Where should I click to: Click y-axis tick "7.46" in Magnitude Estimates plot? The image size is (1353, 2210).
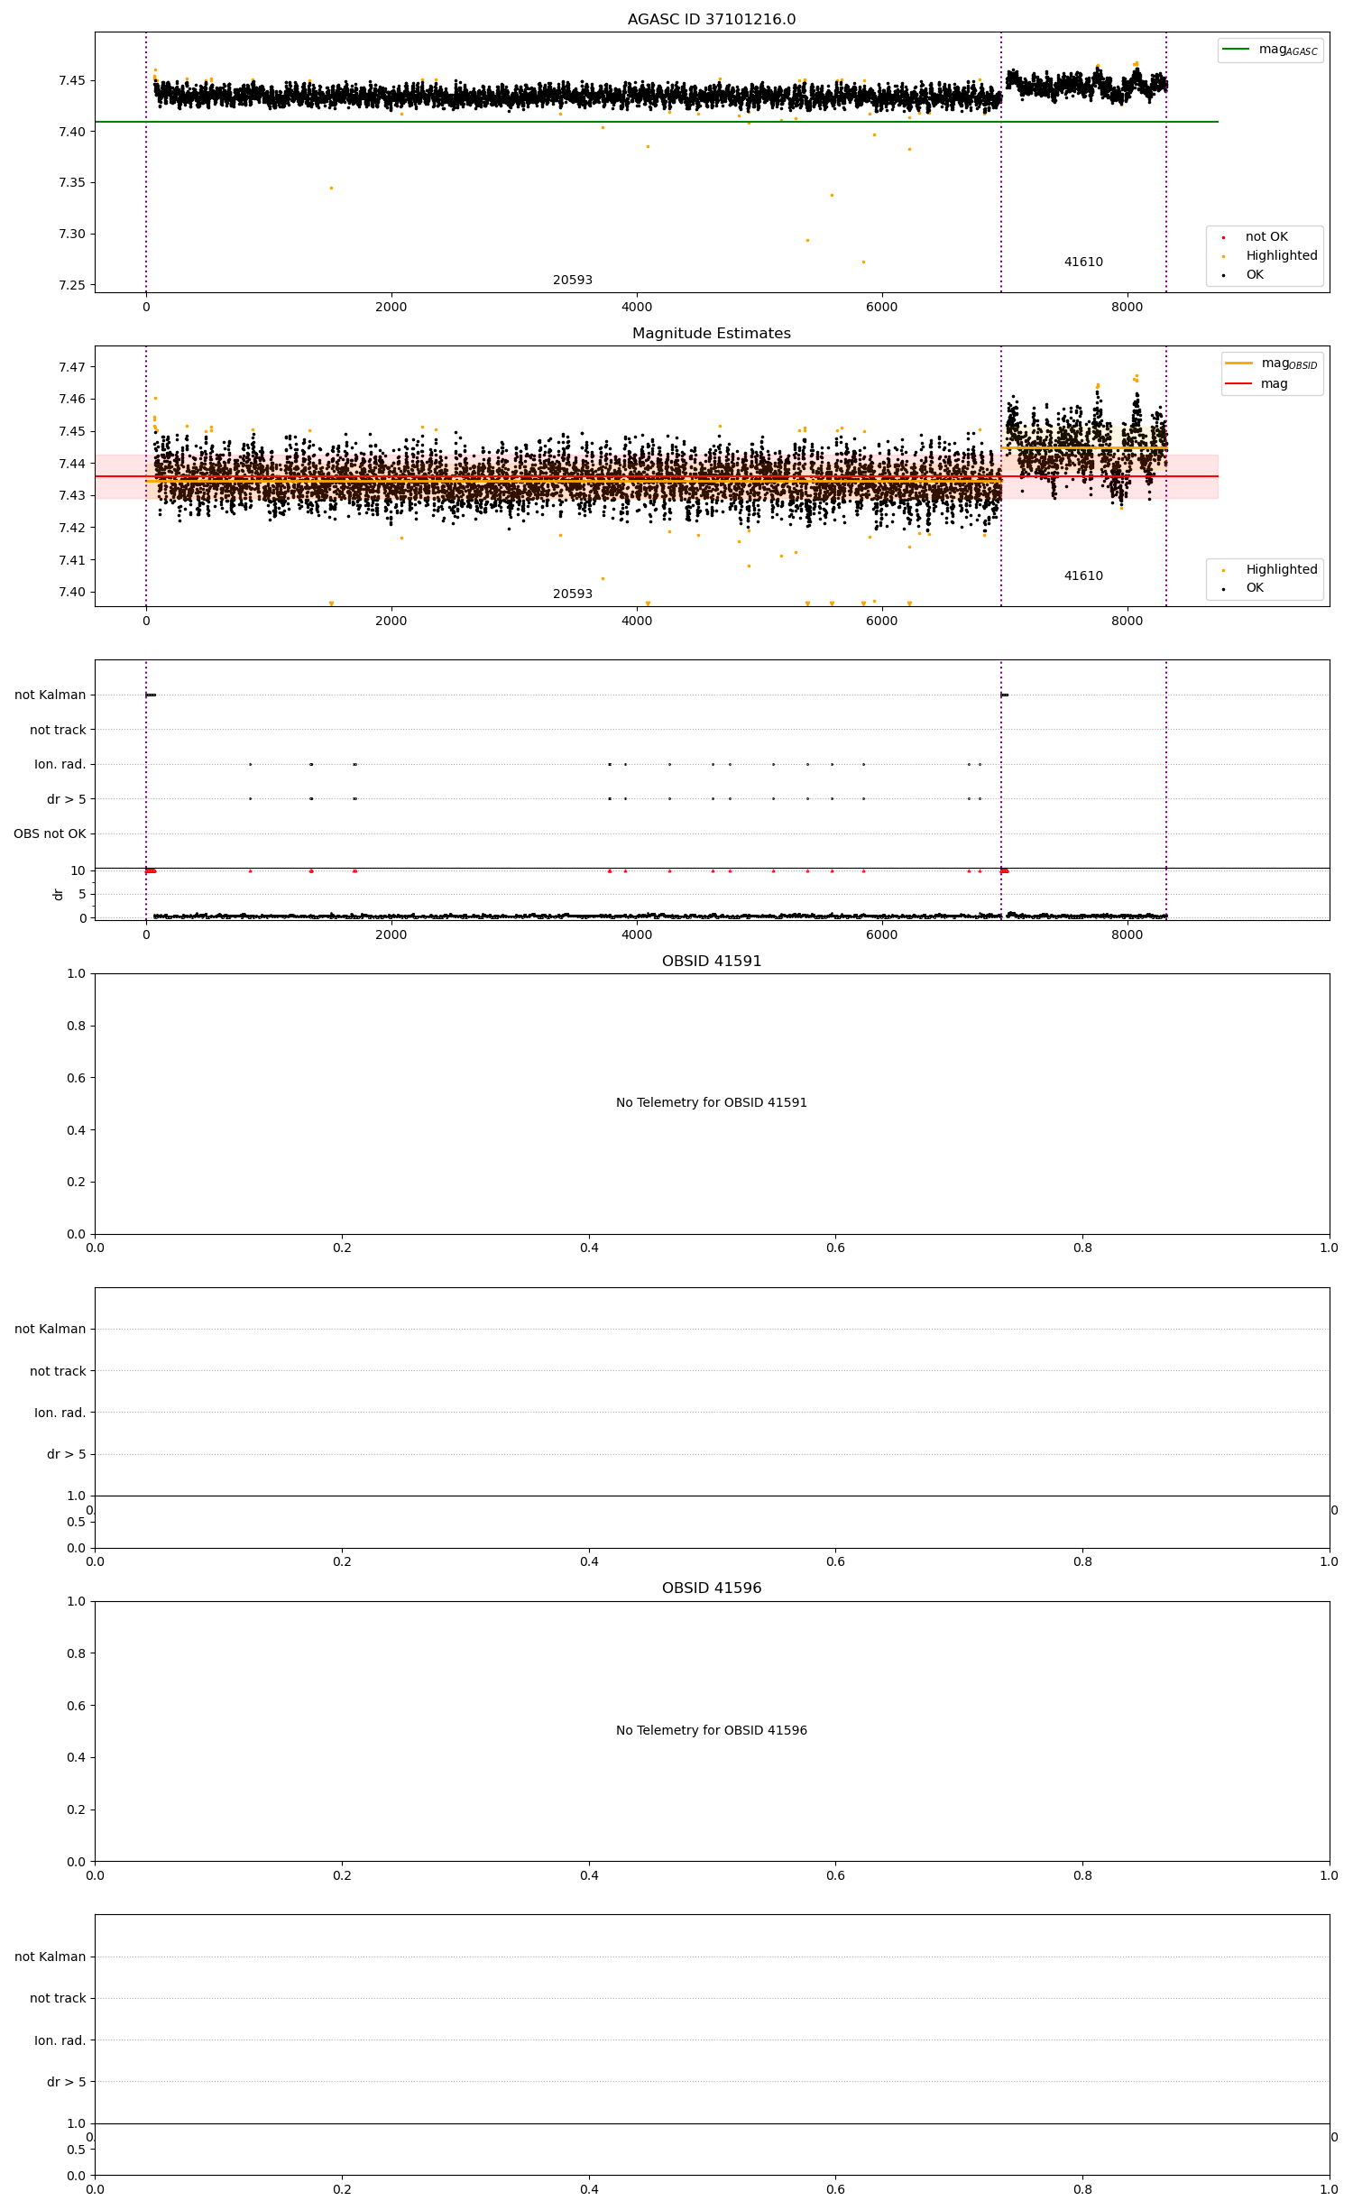(72, 400)
